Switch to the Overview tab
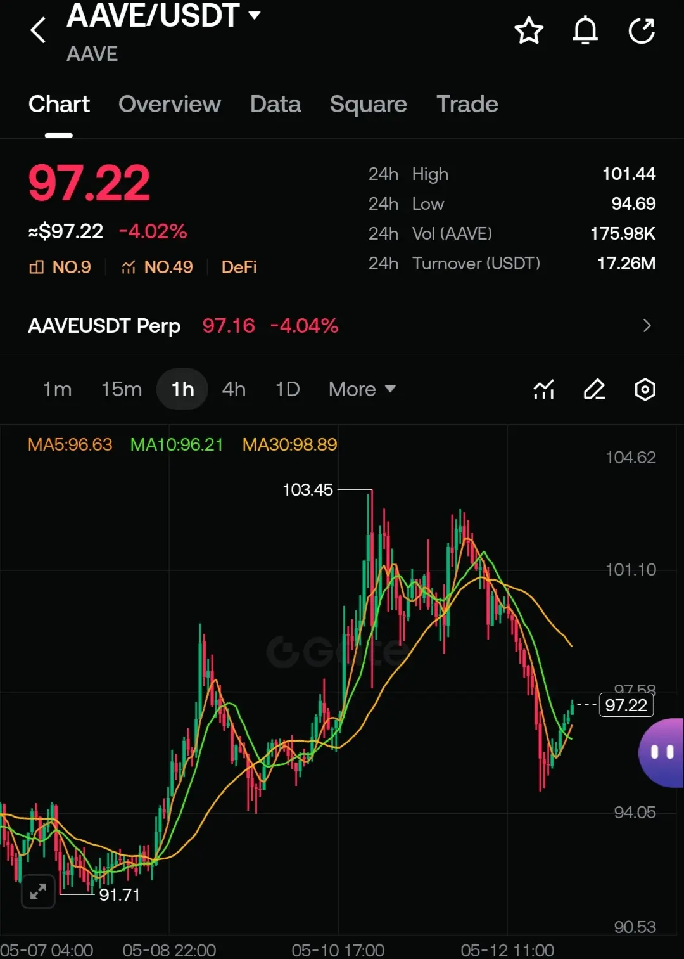684x959 pixels. (170, 104)
